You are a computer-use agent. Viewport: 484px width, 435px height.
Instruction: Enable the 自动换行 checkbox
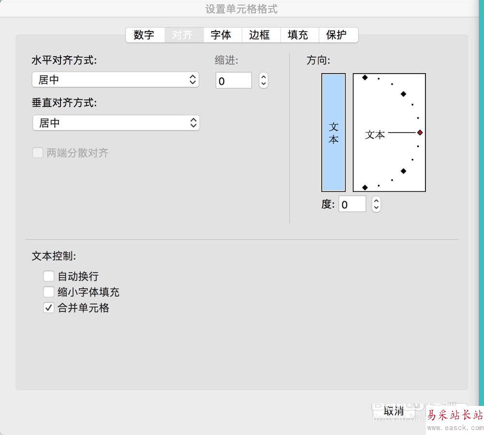pos(48,277)
